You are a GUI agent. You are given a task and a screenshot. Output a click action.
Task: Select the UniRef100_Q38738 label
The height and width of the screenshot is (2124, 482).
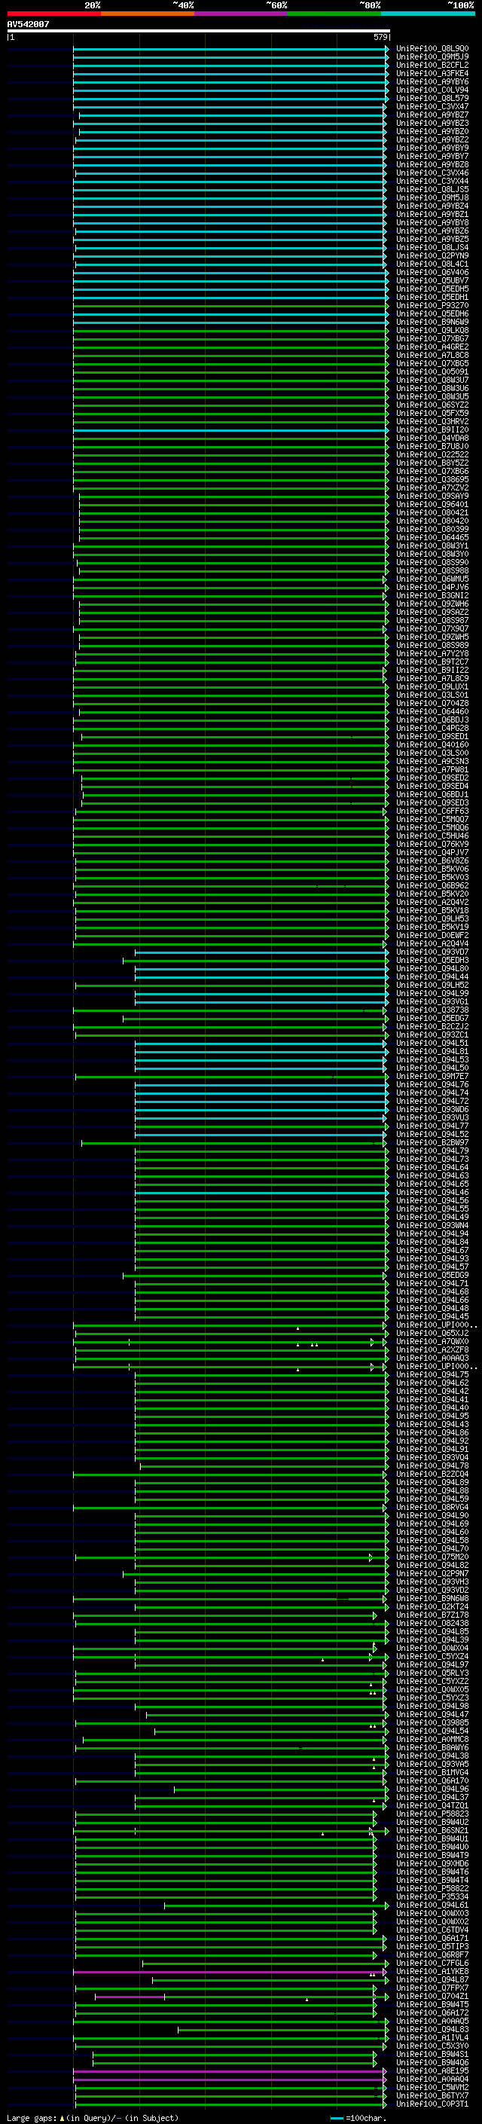(x=432, y=1010)
